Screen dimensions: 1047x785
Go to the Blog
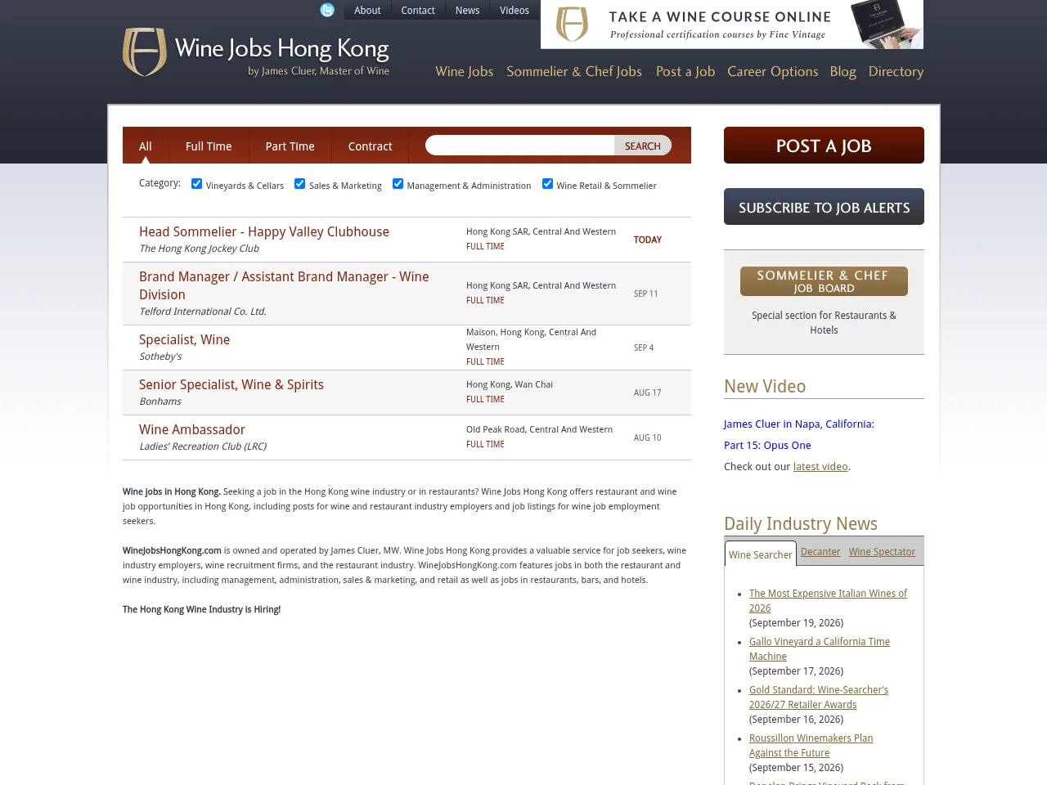coord(843,72)
